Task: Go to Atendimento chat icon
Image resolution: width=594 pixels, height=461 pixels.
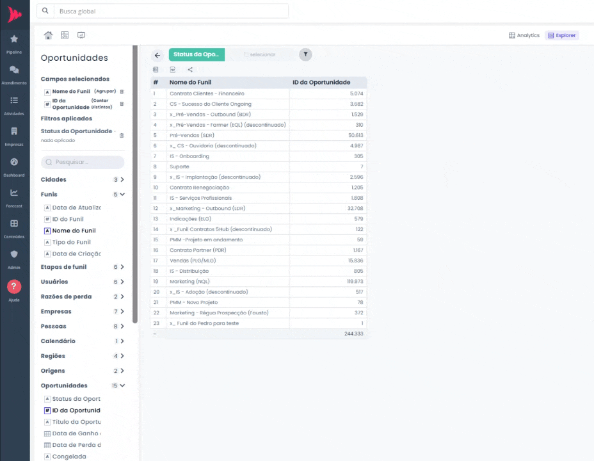Action: [14, 74]
